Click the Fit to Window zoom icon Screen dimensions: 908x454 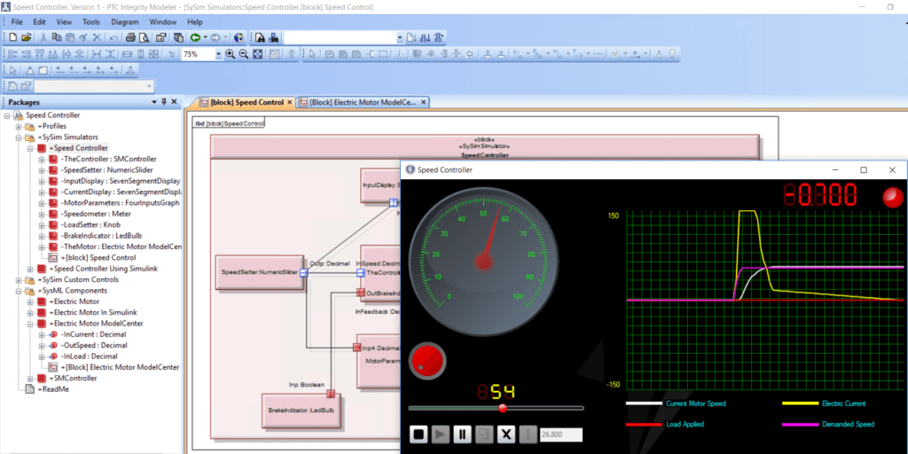258,54
